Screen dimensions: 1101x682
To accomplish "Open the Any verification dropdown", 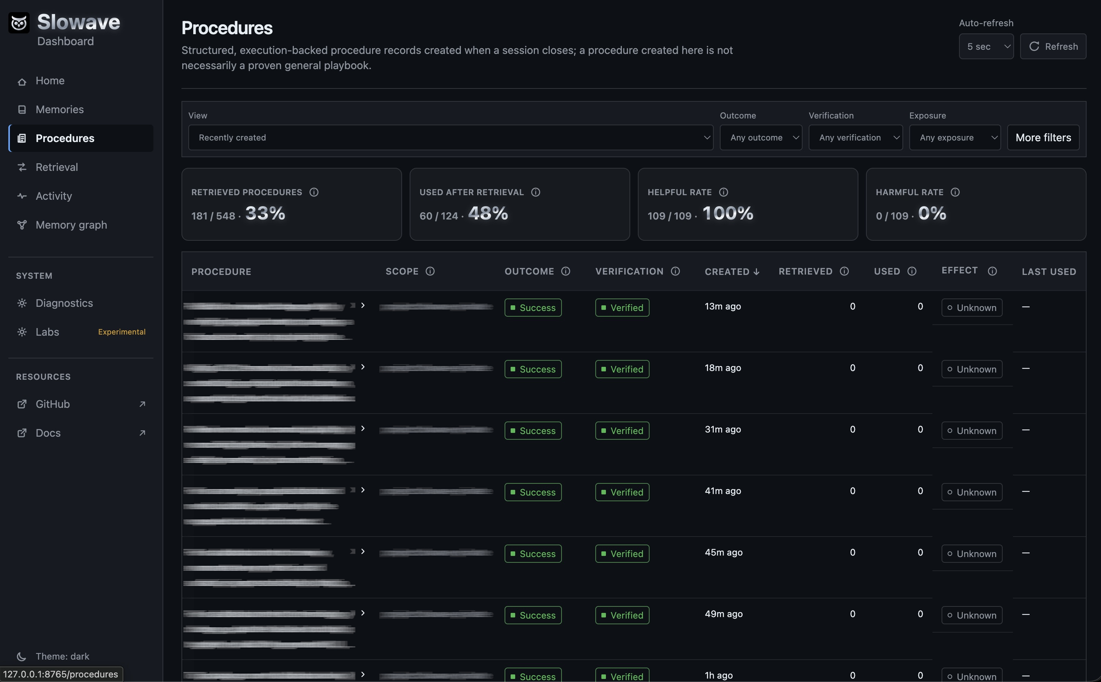I will click(x=856, y=137).
